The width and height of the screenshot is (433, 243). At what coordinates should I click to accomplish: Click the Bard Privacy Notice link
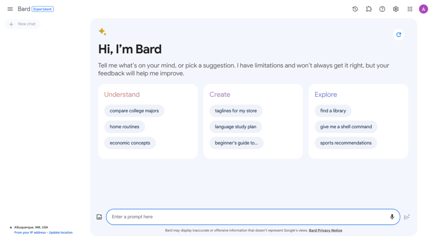(326, 230)
